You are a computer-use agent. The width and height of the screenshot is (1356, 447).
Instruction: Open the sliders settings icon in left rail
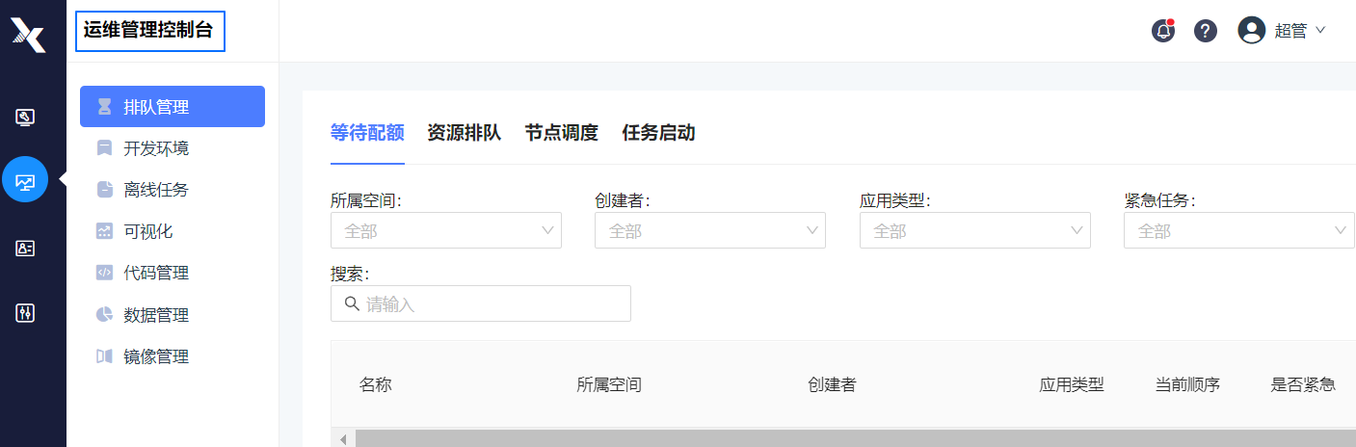[x=25, y=312]
